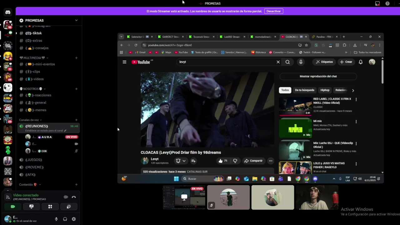Focus the muted participant beach avatar tile
Image resolution: width=400 pixels, height=225 pixels.
tap(228, 197)
